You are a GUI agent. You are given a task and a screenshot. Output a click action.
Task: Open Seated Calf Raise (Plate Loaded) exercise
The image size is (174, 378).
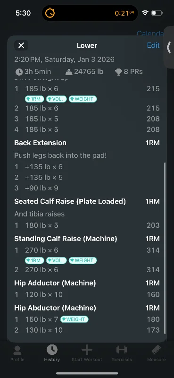70,201
